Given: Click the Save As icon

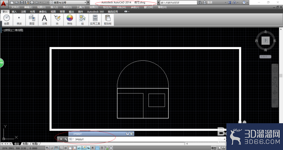Looking at the screenshot, I should coord(27,3).
